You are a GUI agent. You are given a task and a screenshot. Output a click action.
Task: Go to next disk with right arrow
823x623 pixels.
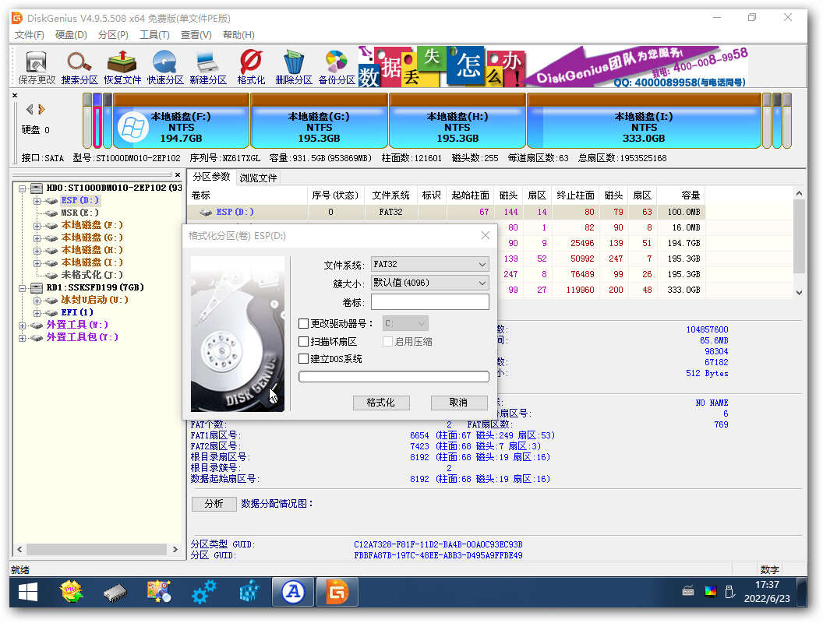(x=41, y=109)
